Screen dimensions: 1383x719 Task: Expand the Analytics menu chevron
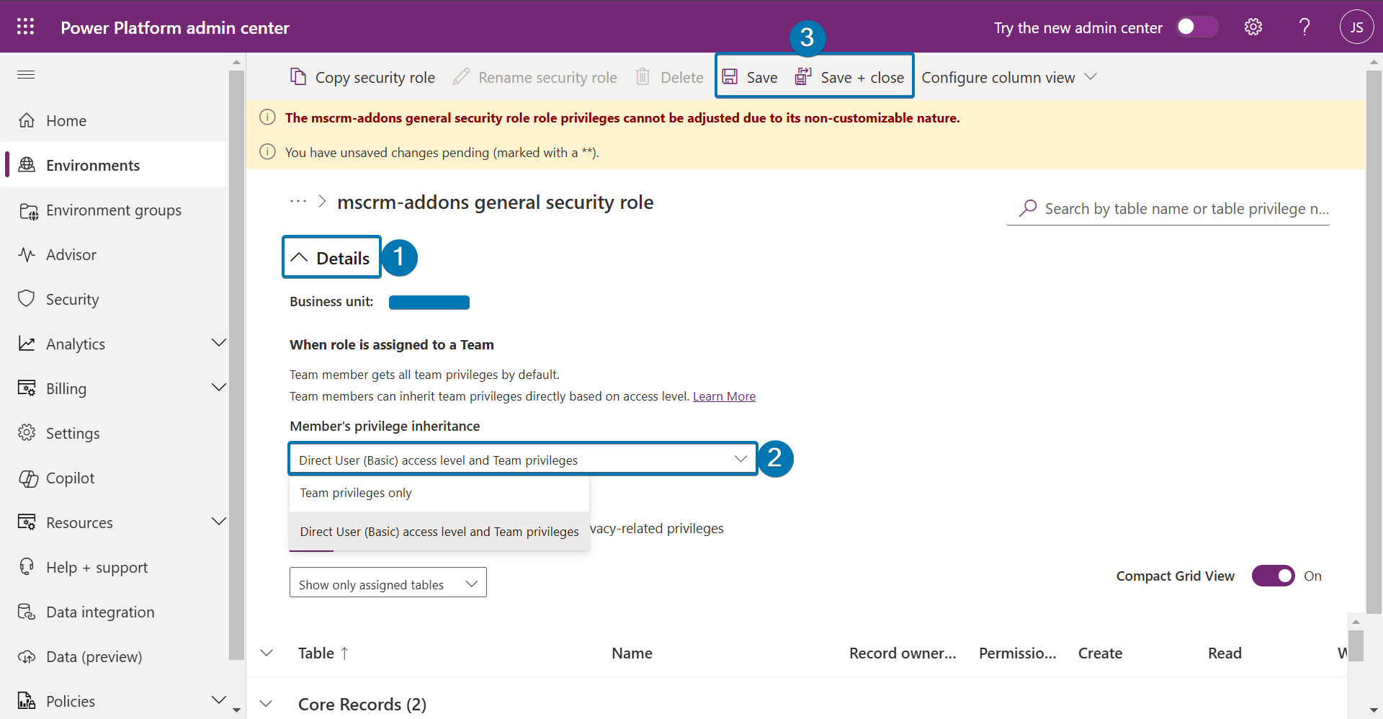[219, 343]
